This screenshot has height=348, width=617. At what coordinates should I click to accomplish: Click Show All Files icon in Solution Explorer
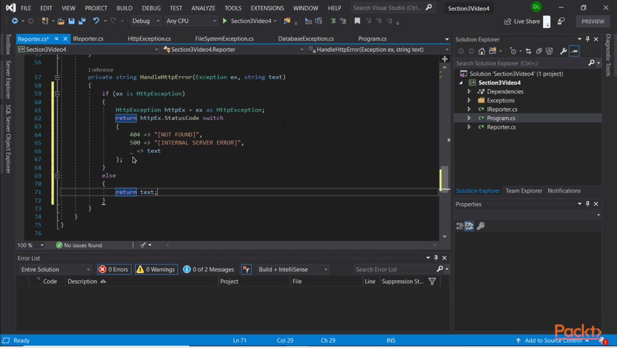549,51
